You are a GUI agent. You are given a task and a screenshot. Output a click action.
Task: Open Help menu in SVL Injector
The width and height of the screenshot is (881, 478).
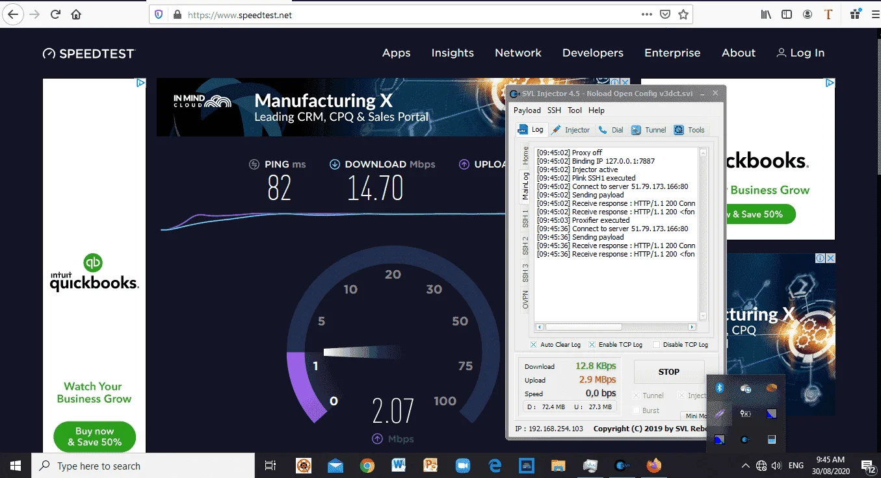click(x=596, y=110)
